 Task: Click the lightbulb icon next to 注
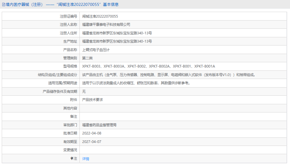coord(72,159)
